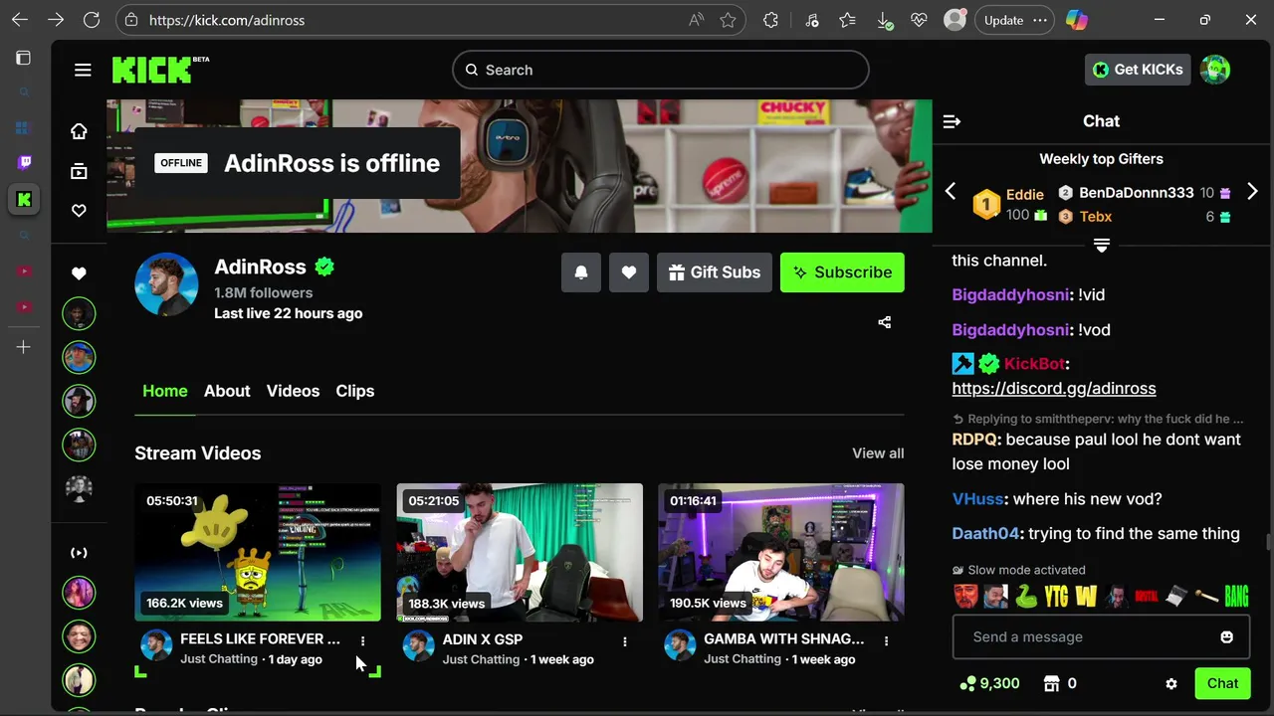Open browser extensions puzzle icon
1274x716 pixels.
[770, 20]
